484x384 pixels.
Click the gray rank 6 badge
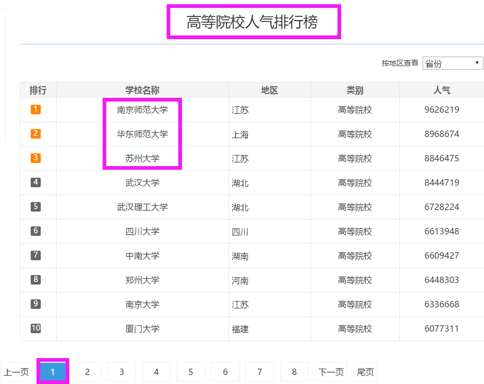click(x=36, y=231)
